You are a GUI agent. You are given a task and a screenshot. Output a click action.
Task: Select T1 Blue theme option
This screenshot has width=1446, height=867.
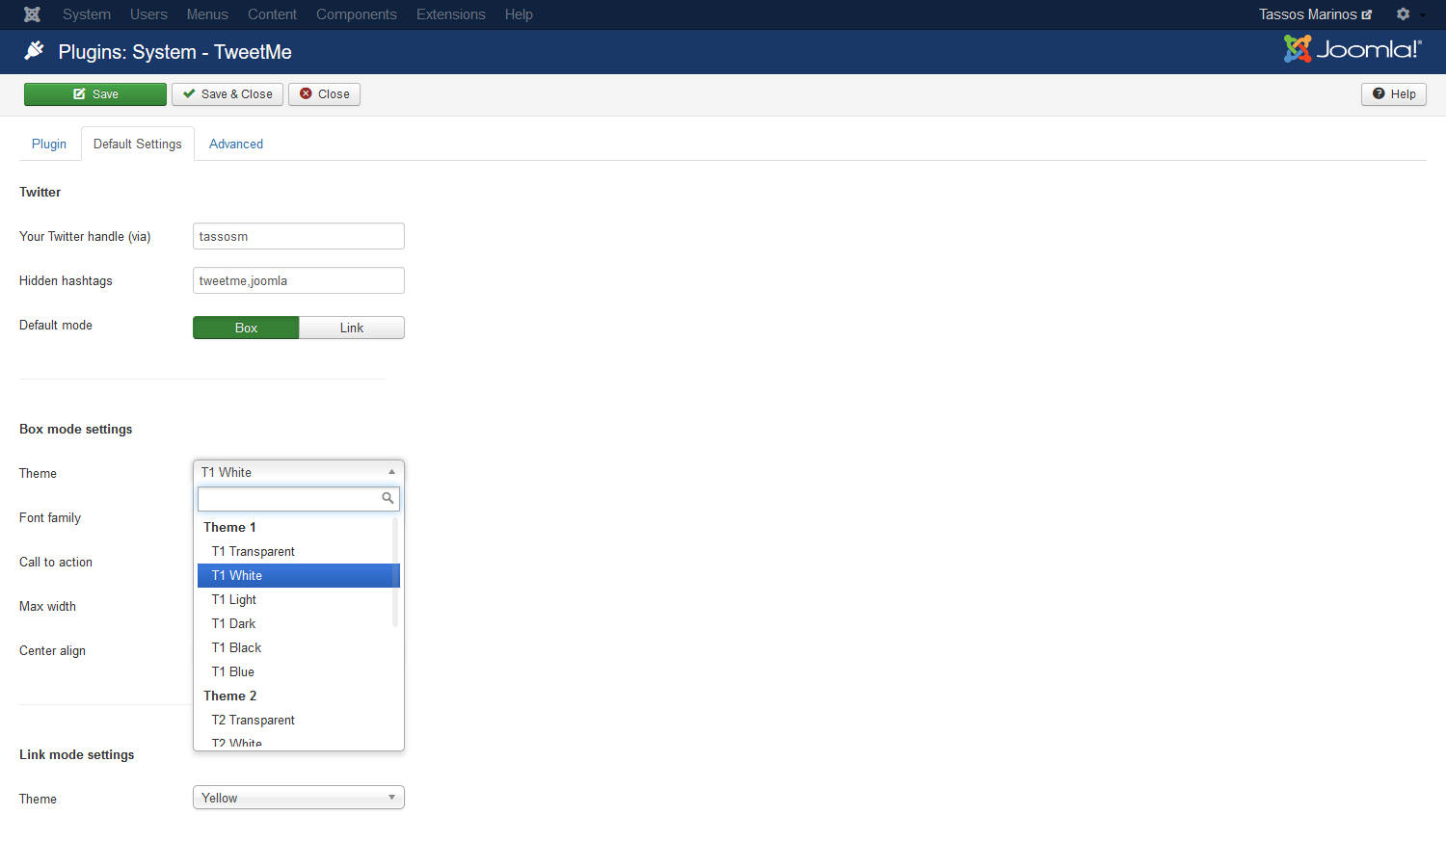click(x=297, y=671)
